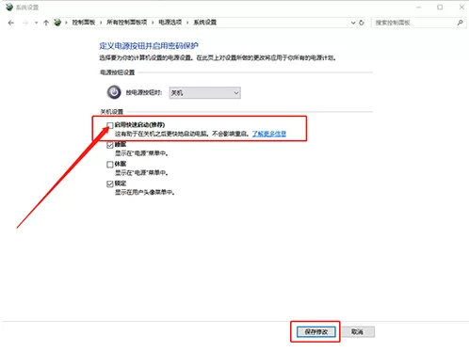
Task: Open the 按电源按钮时 dropdown set to 关机
Action: coord(205,93)
